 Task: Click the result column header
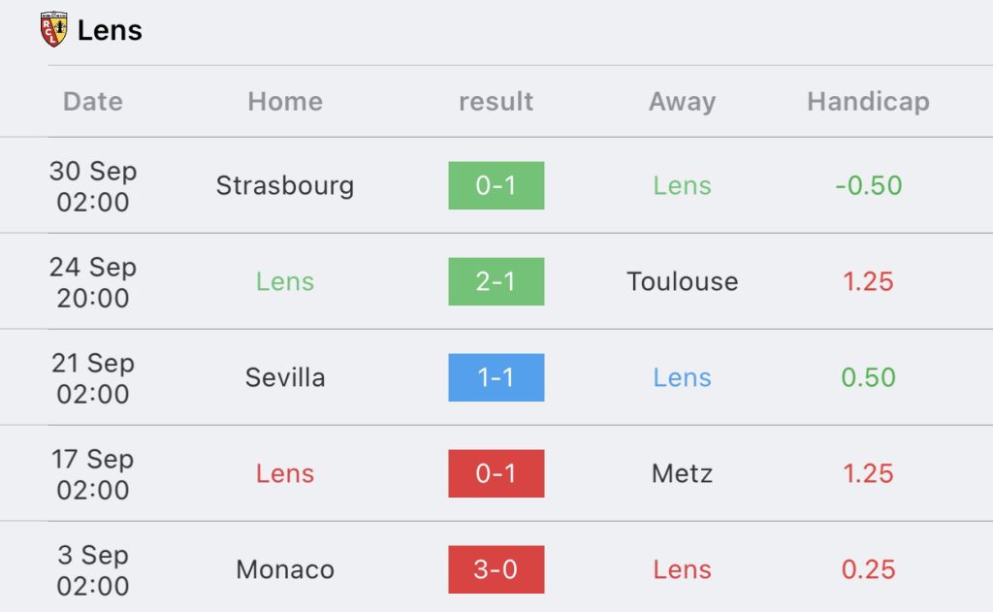point(496,102)
